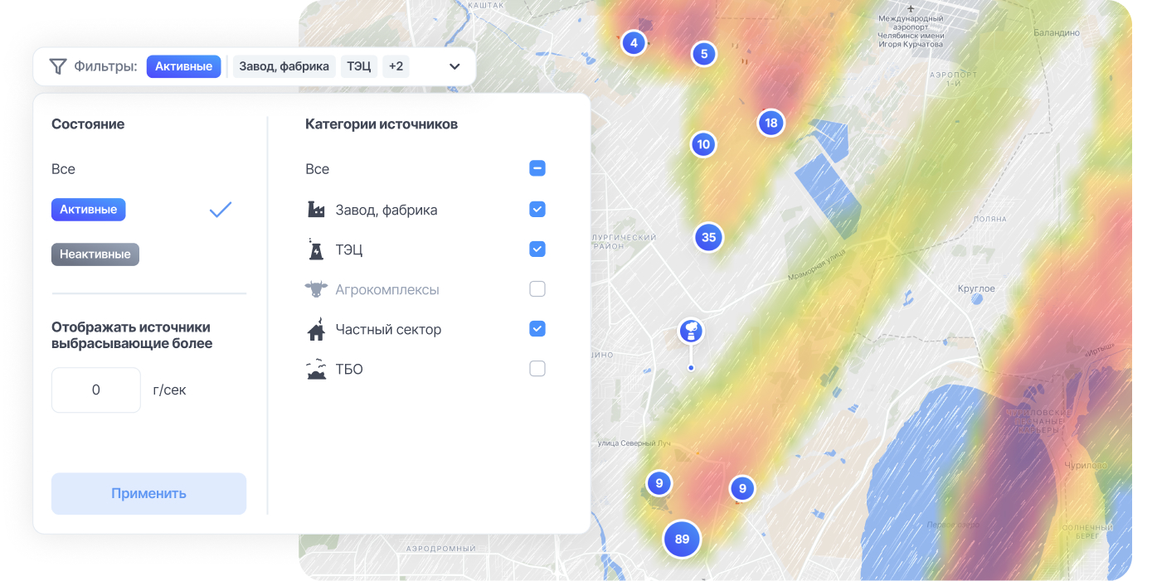Click the cow icon for Агрокомплексы

pyautogui.click(x=316, y=289)
